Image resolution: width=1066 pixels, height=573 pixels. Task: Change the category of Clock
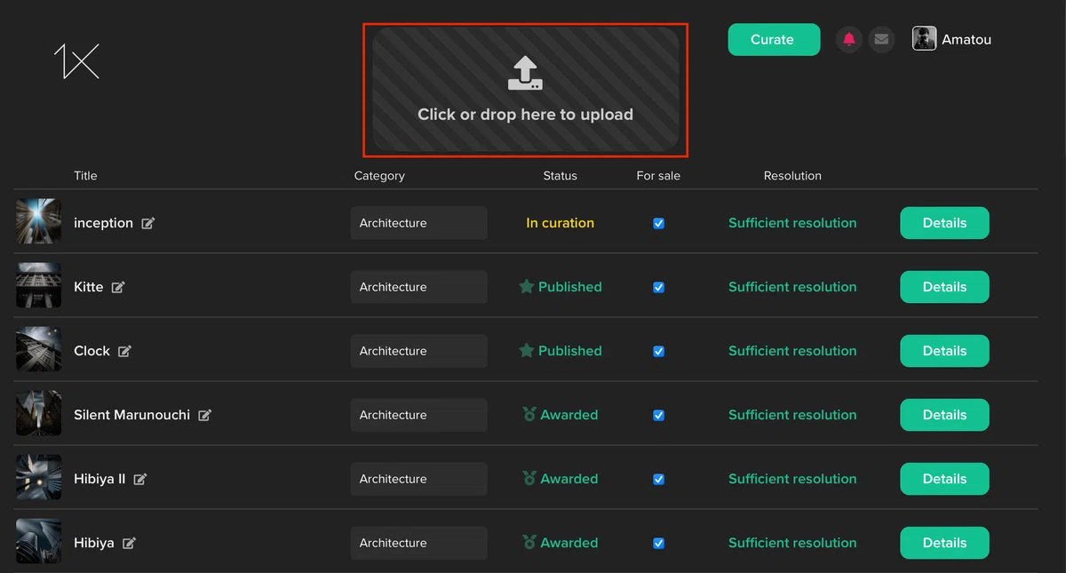coord(419,351)
